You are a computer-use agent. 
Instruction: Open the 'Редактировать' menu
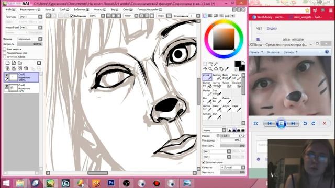[30, 10]
